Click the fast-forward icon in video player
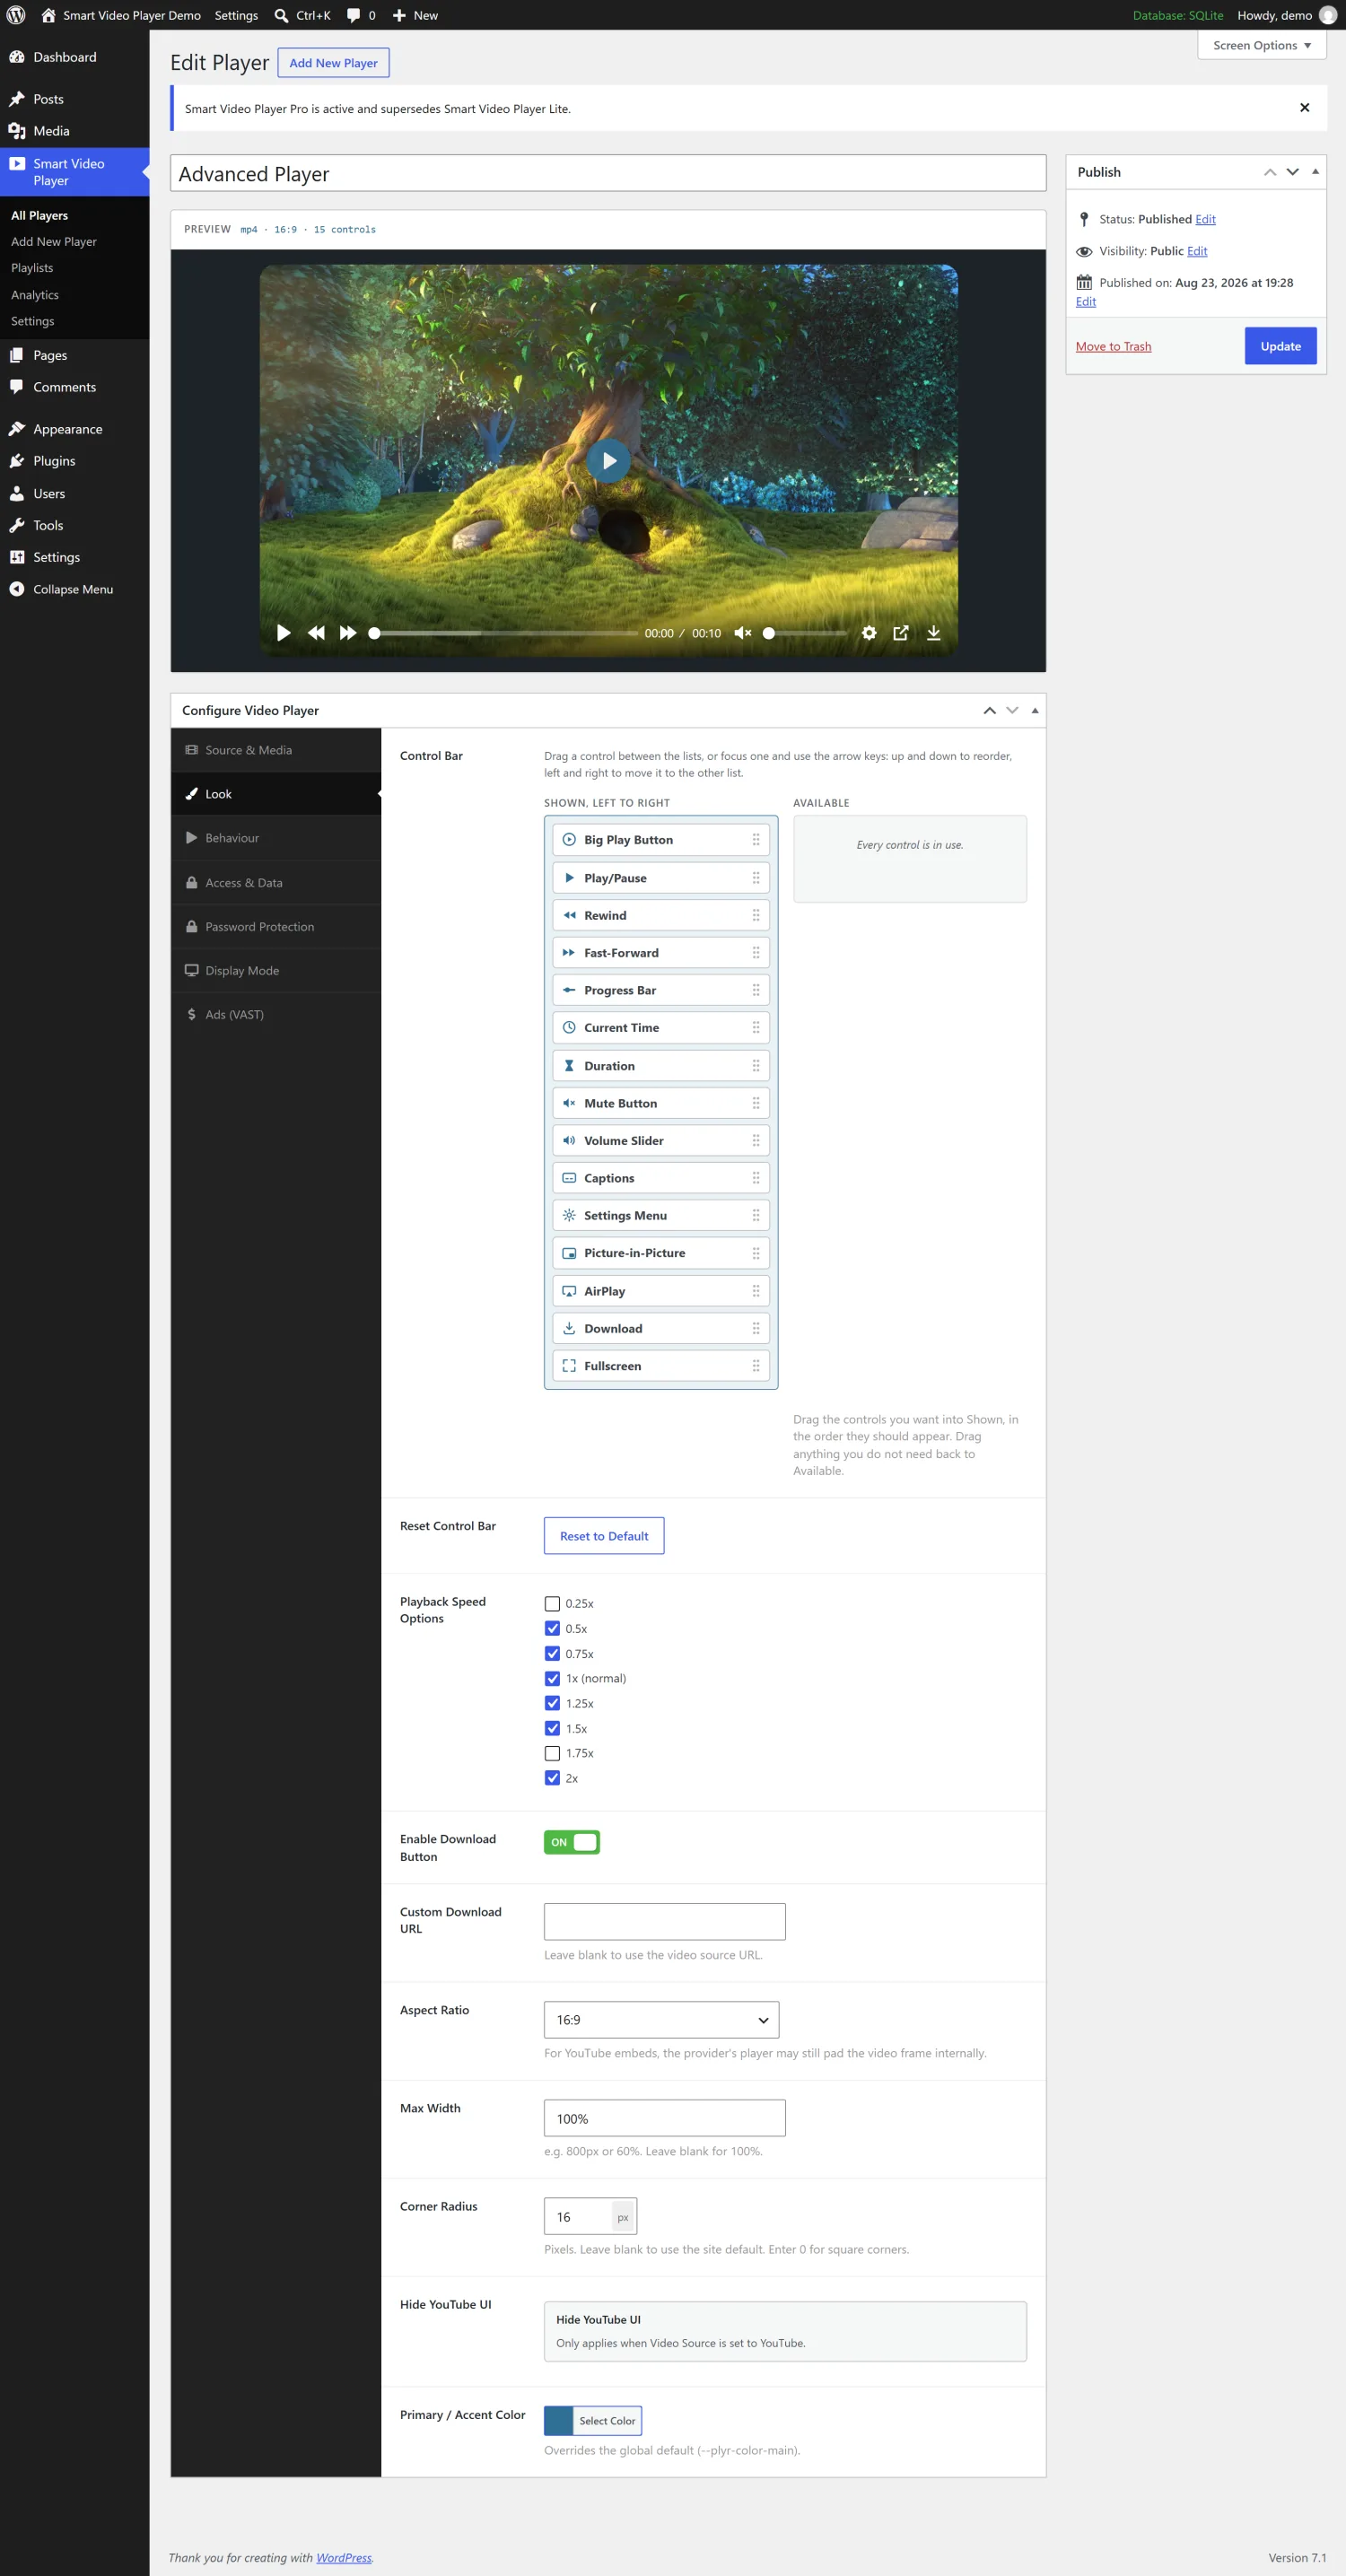 (348, 633)
